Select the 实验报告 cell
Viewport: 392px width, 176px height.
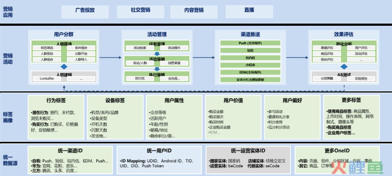click(361, 78)
